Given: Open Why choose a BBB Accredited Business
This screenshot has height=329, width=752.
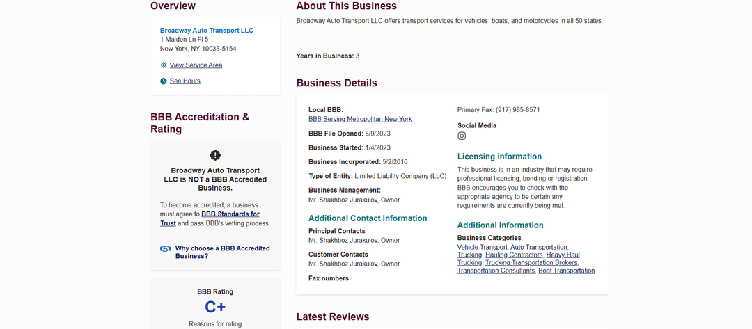Looking at the screenshot, I should click(x=223, y=252).
